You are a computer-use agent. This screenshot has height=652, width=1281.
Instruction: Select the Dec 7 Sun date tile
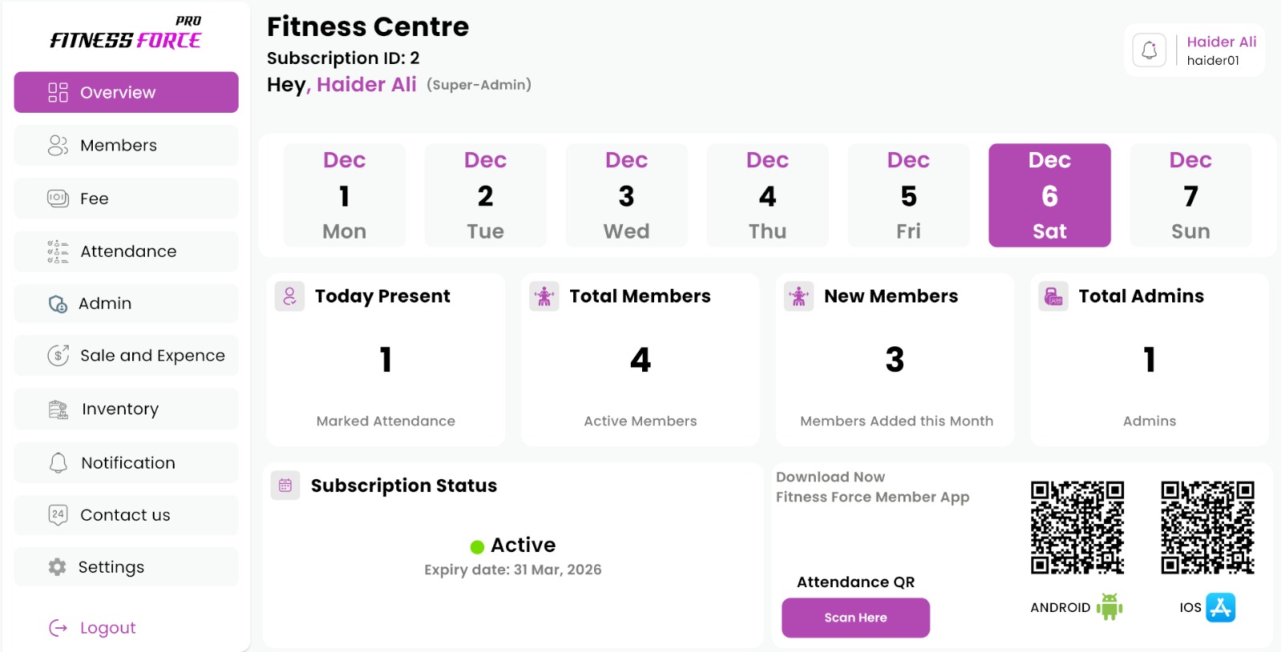(x=1190, y=195)
